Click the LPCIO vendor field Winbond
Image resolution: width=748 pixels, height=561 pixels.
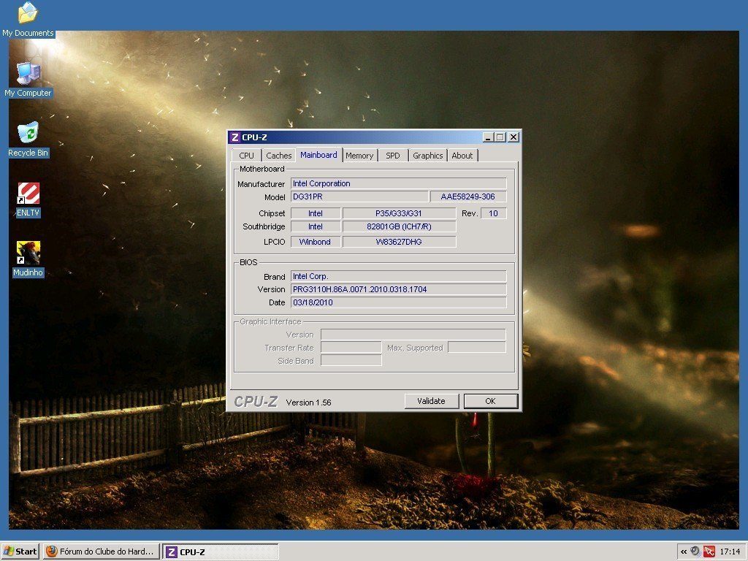click(x=316, y=242)
